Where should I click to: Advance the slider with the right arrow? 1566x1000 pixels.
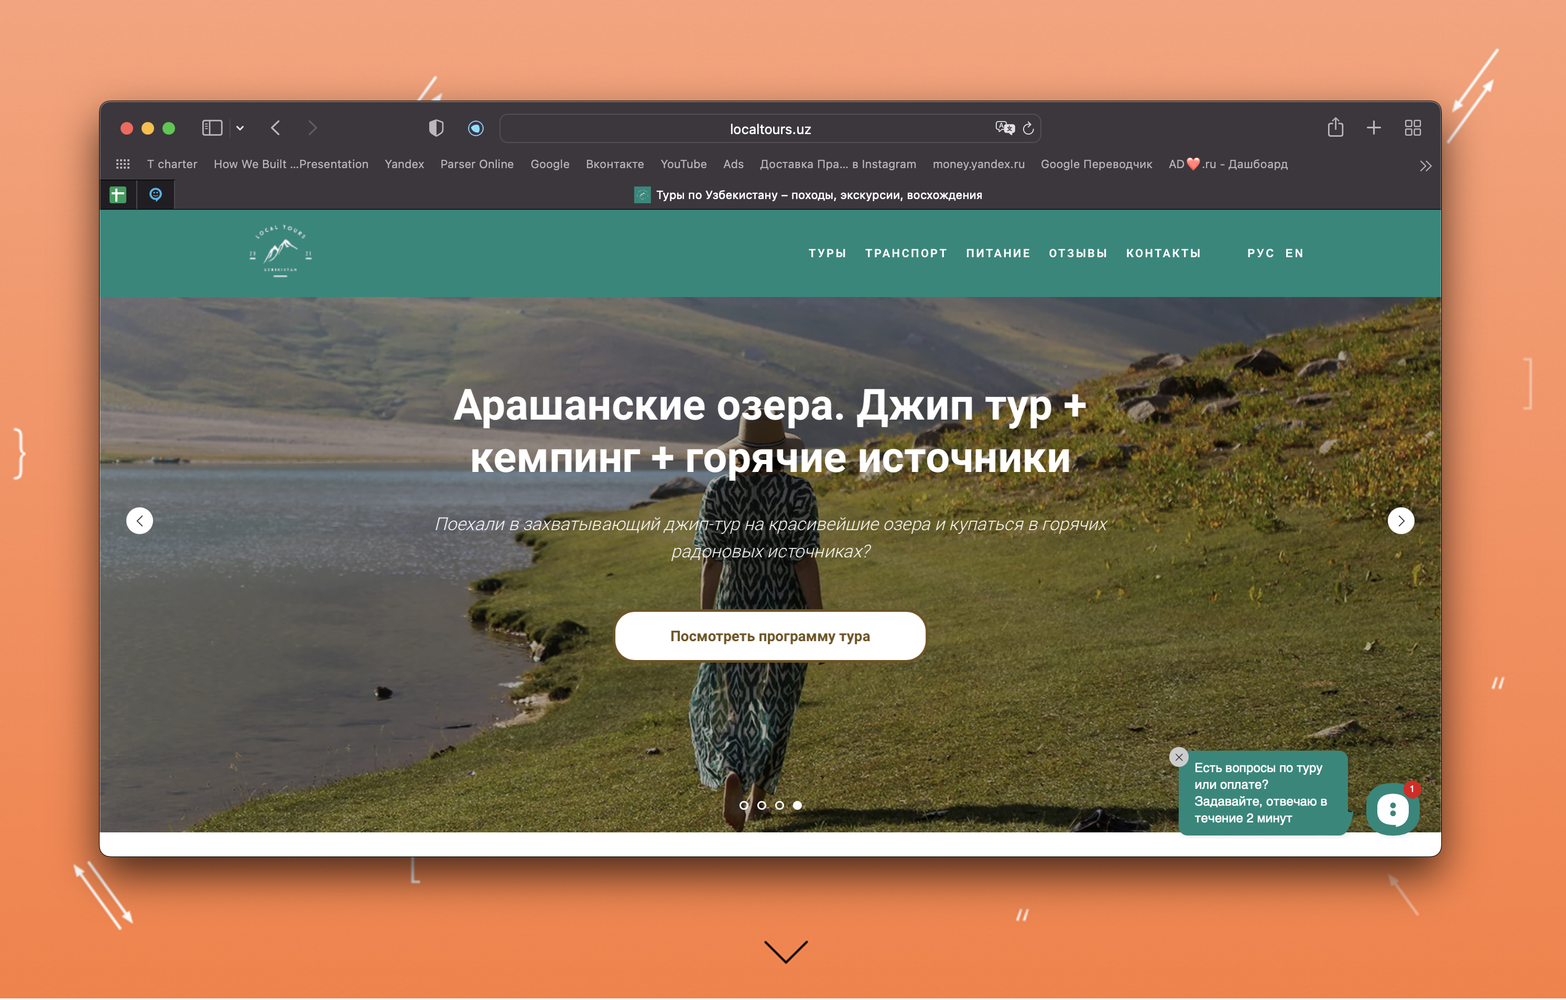click(1401, 520)
